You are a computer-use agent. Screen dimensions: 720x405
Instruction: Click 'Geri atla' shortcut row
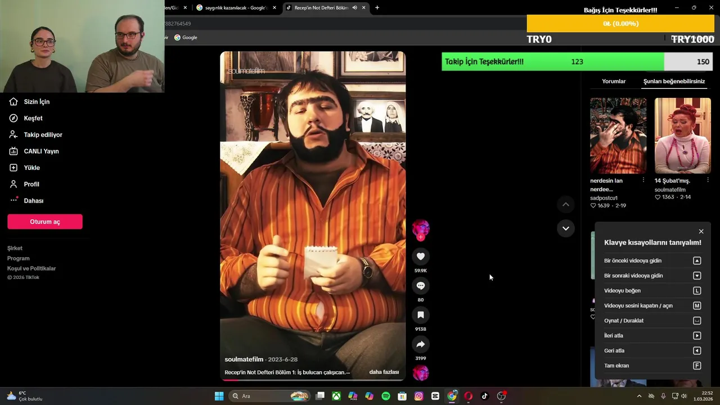pos(652,350)
